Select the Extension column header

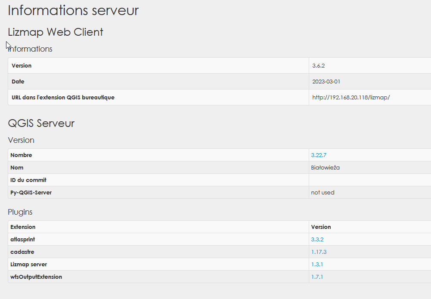(23, 227)
